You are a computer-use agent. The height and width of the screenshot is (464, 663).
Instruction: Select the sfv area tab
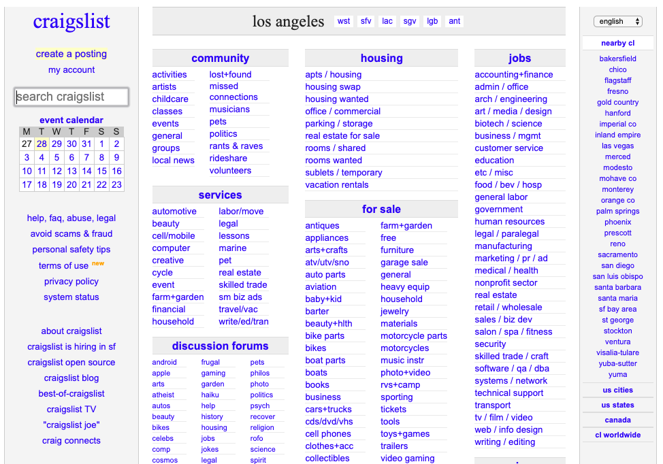[366, 21]
